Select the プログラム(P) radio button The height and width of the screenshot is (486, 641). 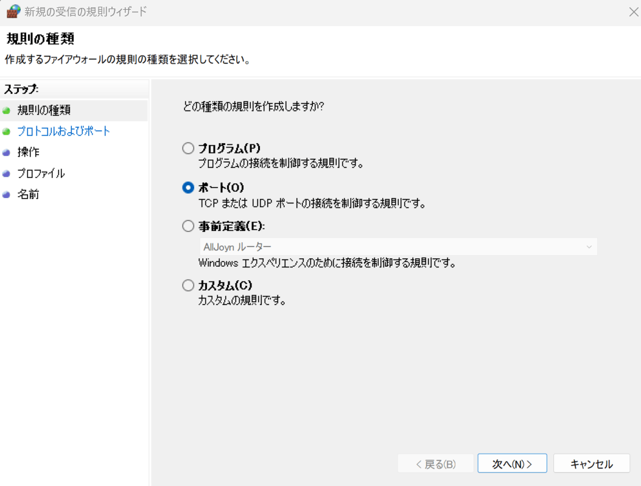(x=188, y=148)
